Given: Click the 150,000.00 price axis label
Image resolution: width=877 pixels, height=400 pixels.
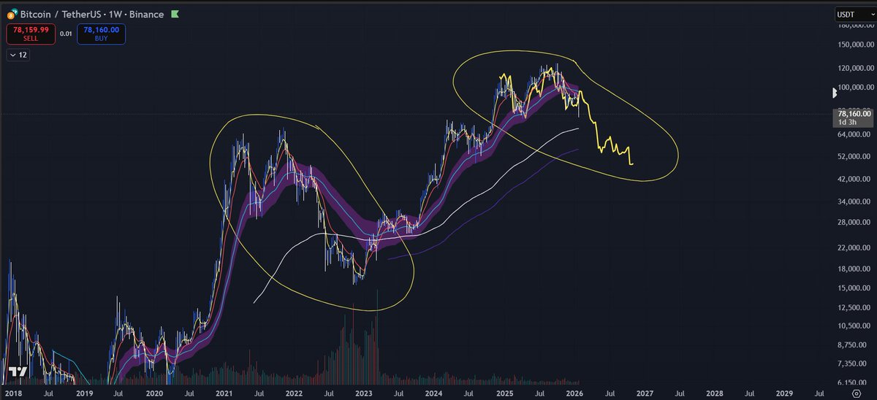Looking at the screenshot, I should (x=854, y=45).
